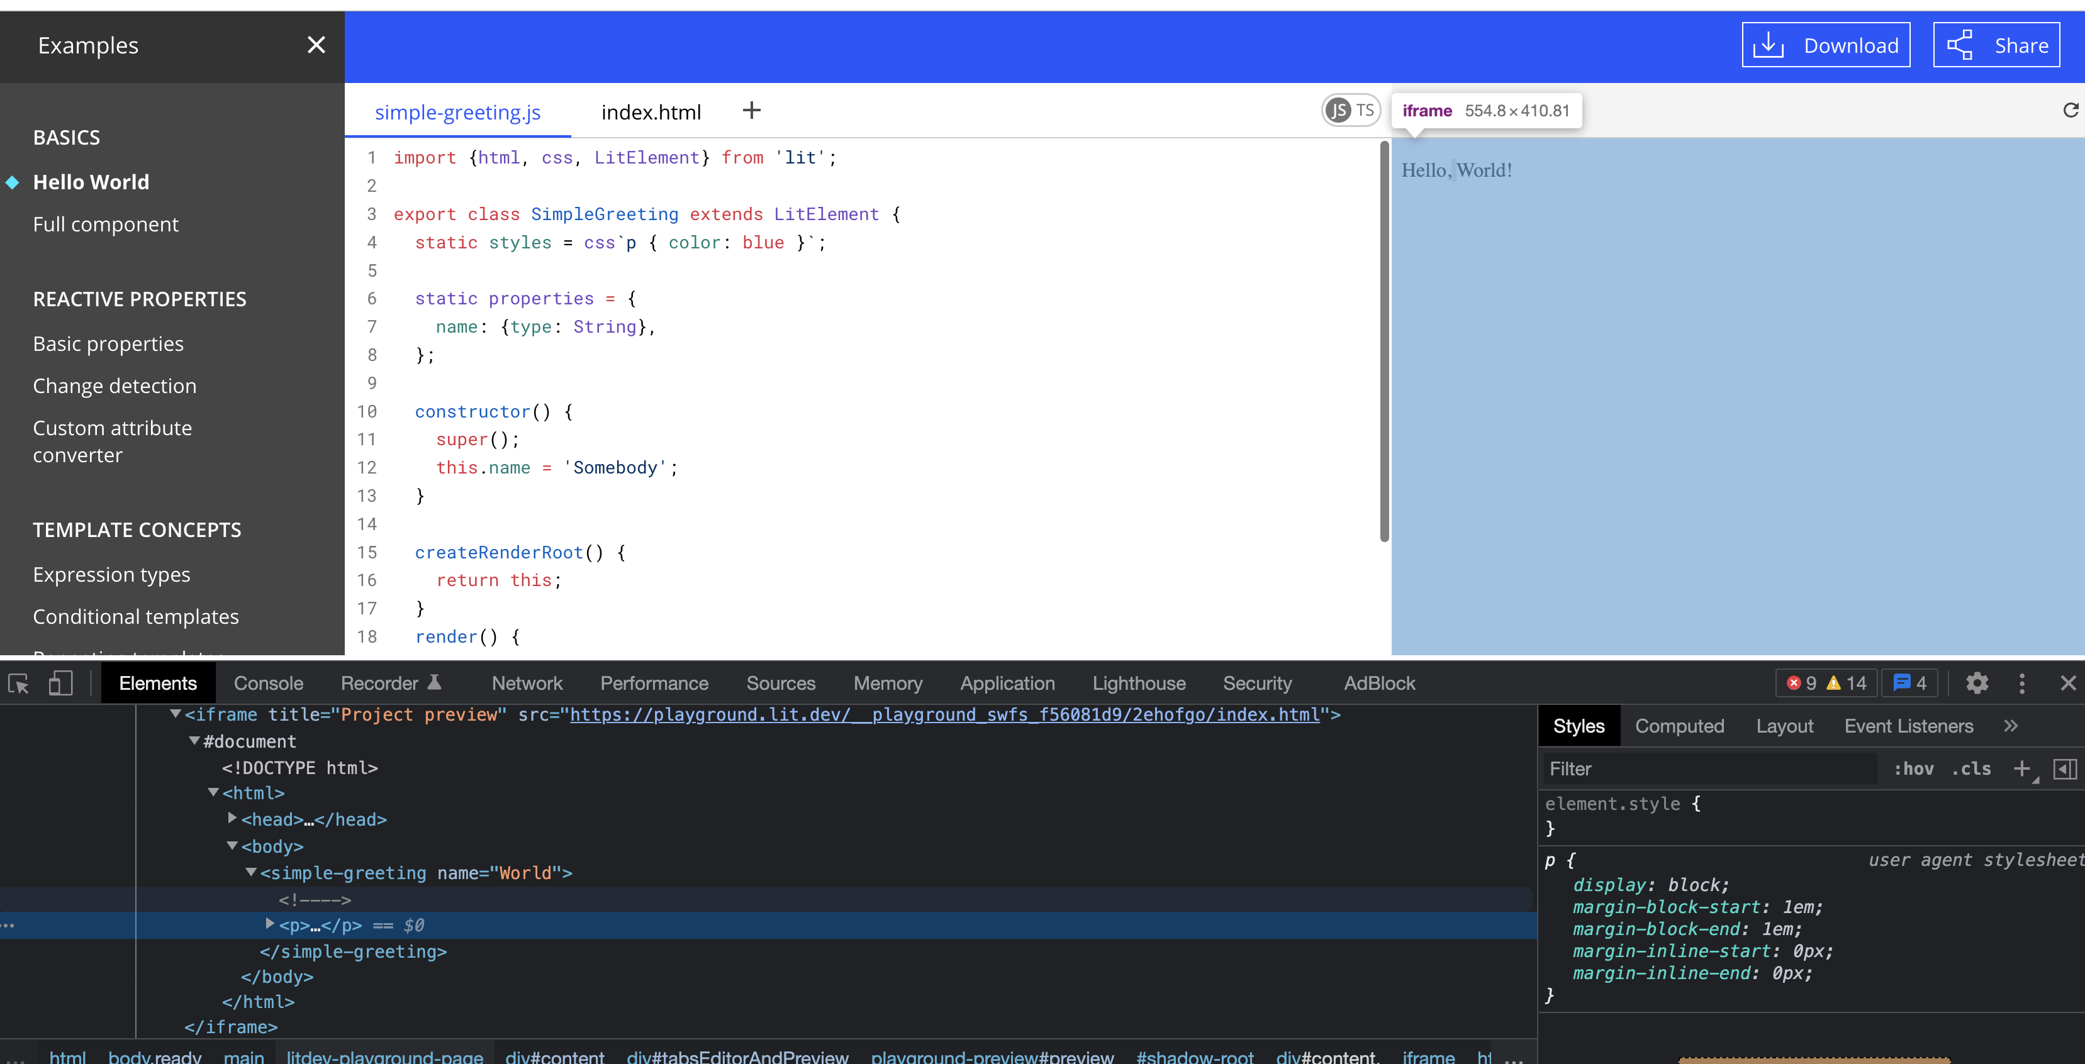This screenshot has width=2085, height=1064.
Task: Click the Console panel tab in DevTools
Action: 269,683
